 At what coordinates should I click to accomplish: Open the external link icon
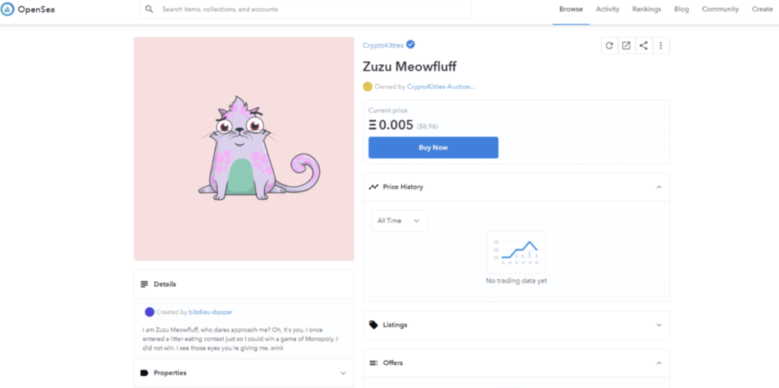click(627, 45)
